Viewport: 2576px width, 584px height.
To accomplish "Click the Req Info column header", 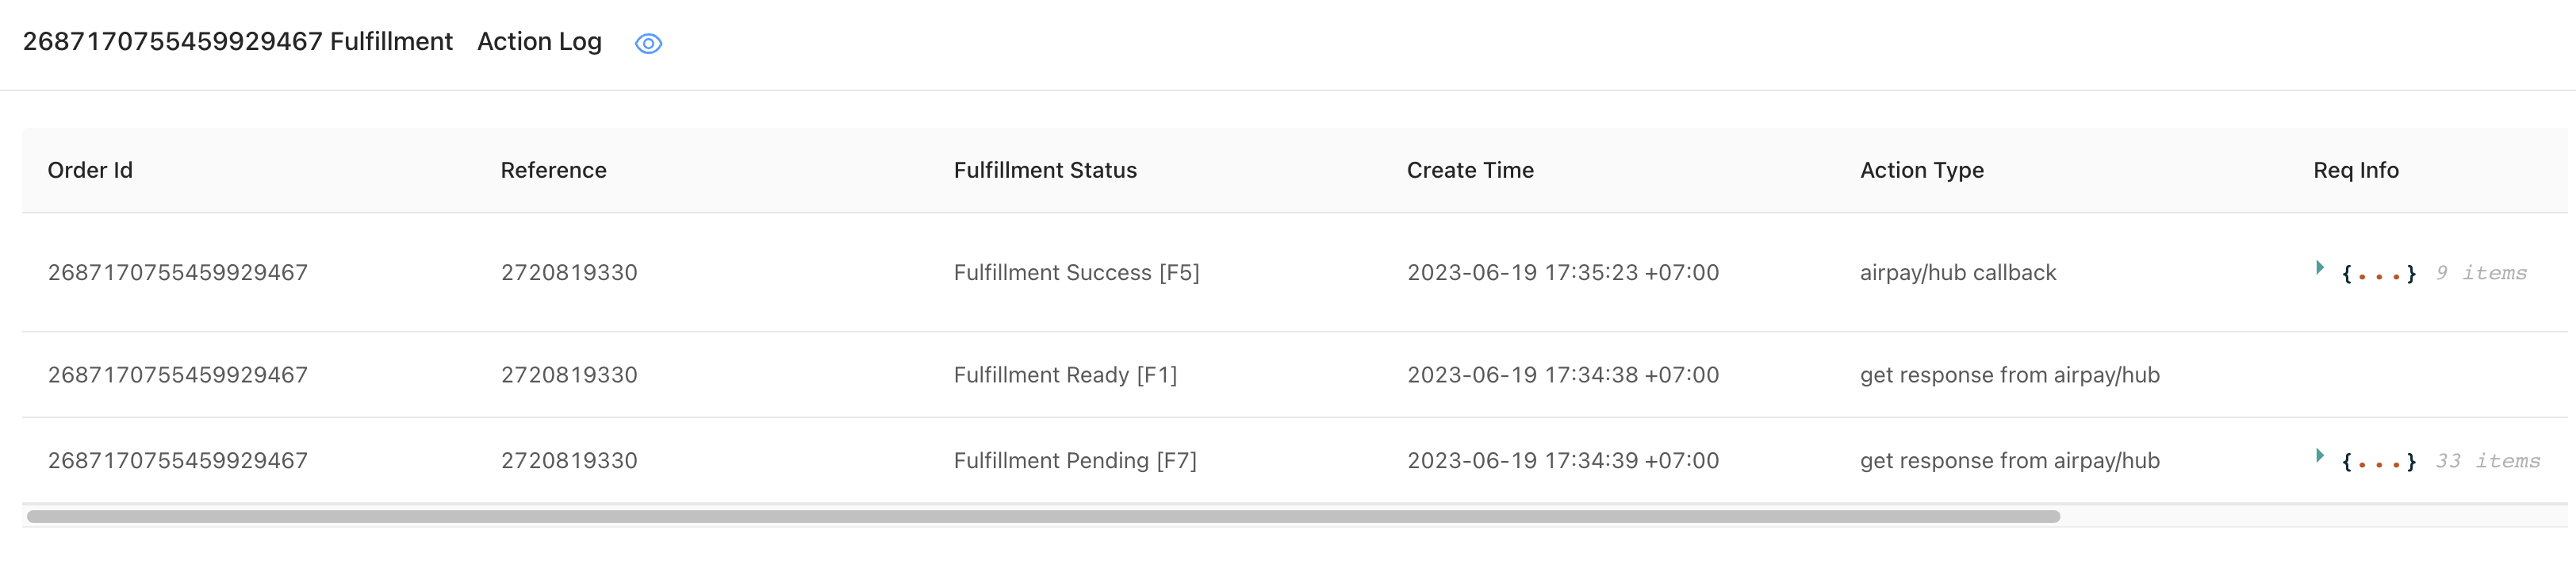I will [2355, 170].
